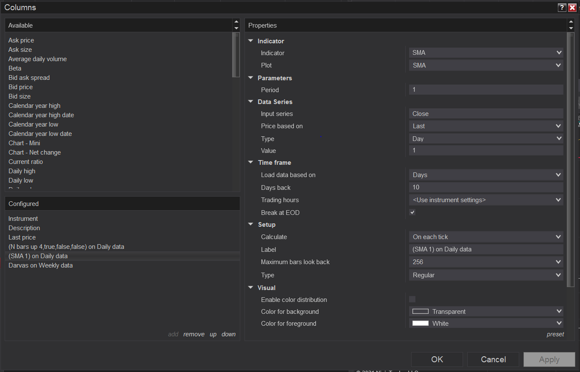
Task: Open the Plot dropdown showing SMA
Action: tap(486, 65)
